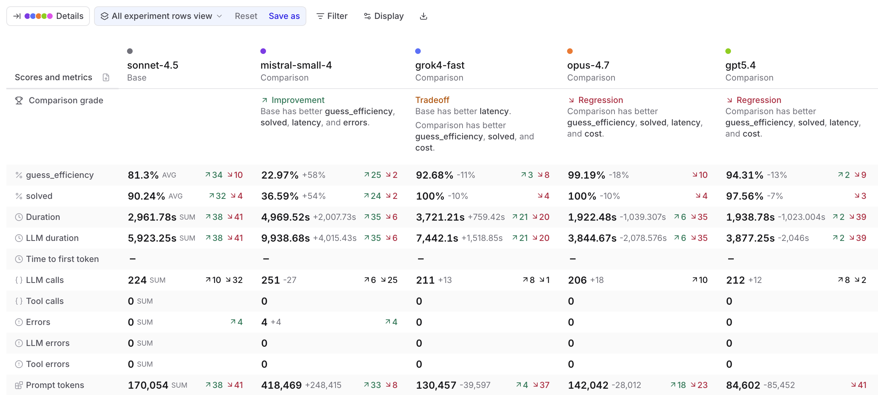
Task: Click the percent icon beside solved
Action: [x=19, y=196]
